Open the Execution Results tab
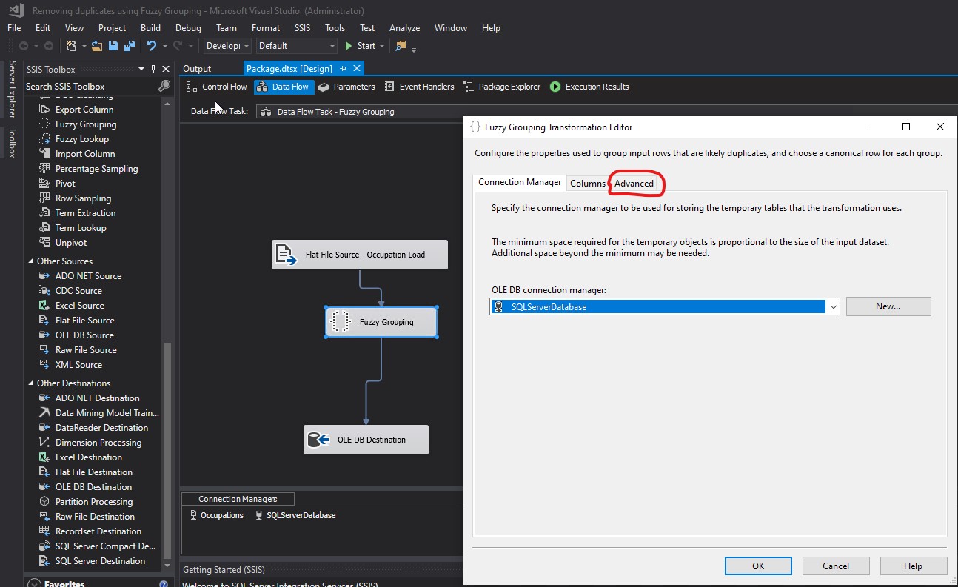The width and height of the screenshot is (958, 587). (589, 87)
